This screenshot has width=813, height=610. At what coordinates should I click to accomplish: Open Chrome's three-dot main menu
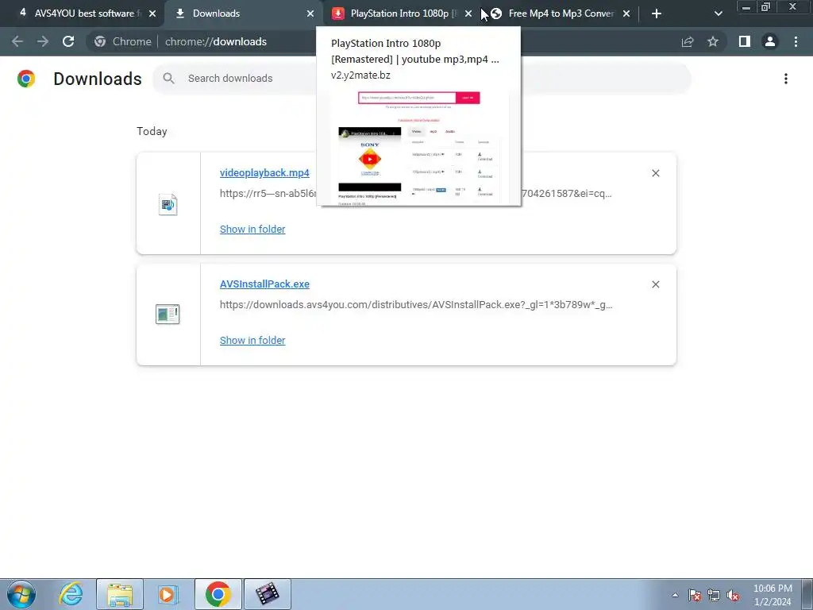click(x=796, y=41)
